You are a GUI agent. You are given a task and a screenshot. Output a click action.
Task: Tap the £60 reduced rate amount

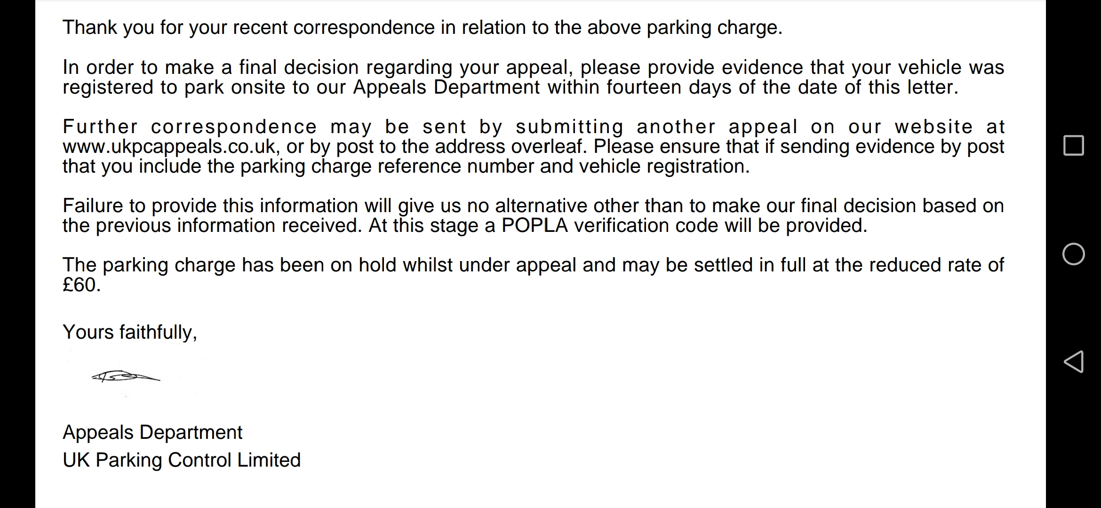pos(81,285)
